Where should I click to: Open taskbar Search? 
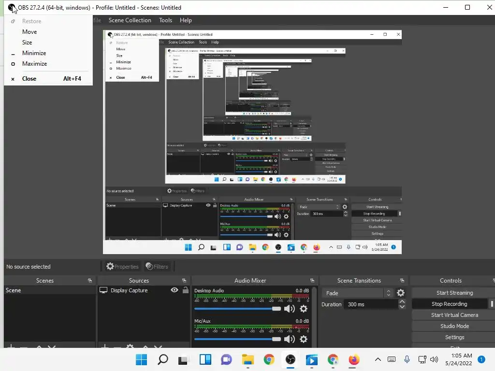pos(163,359)
